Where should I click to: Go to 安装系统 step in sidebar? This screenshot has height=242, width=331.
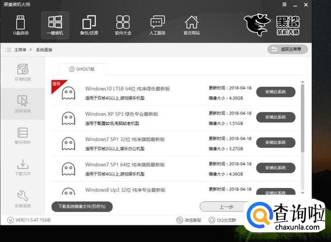pyautogui.click(x=23, y=199)
